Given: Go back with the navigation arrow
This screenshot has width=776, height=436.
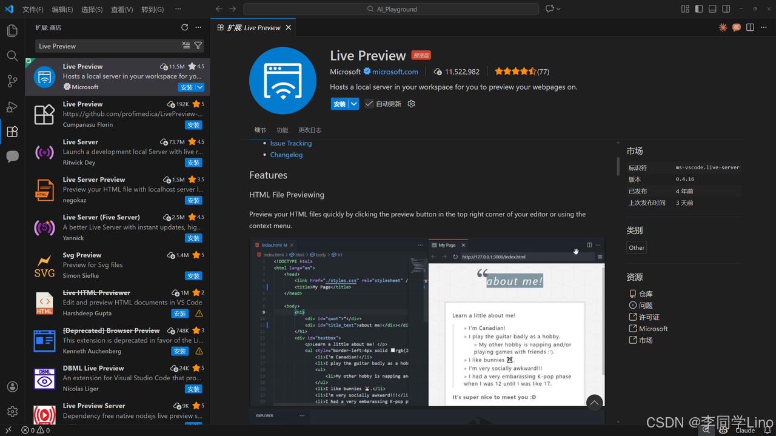Looking at the screenshot, I should [x=219, y=9].
